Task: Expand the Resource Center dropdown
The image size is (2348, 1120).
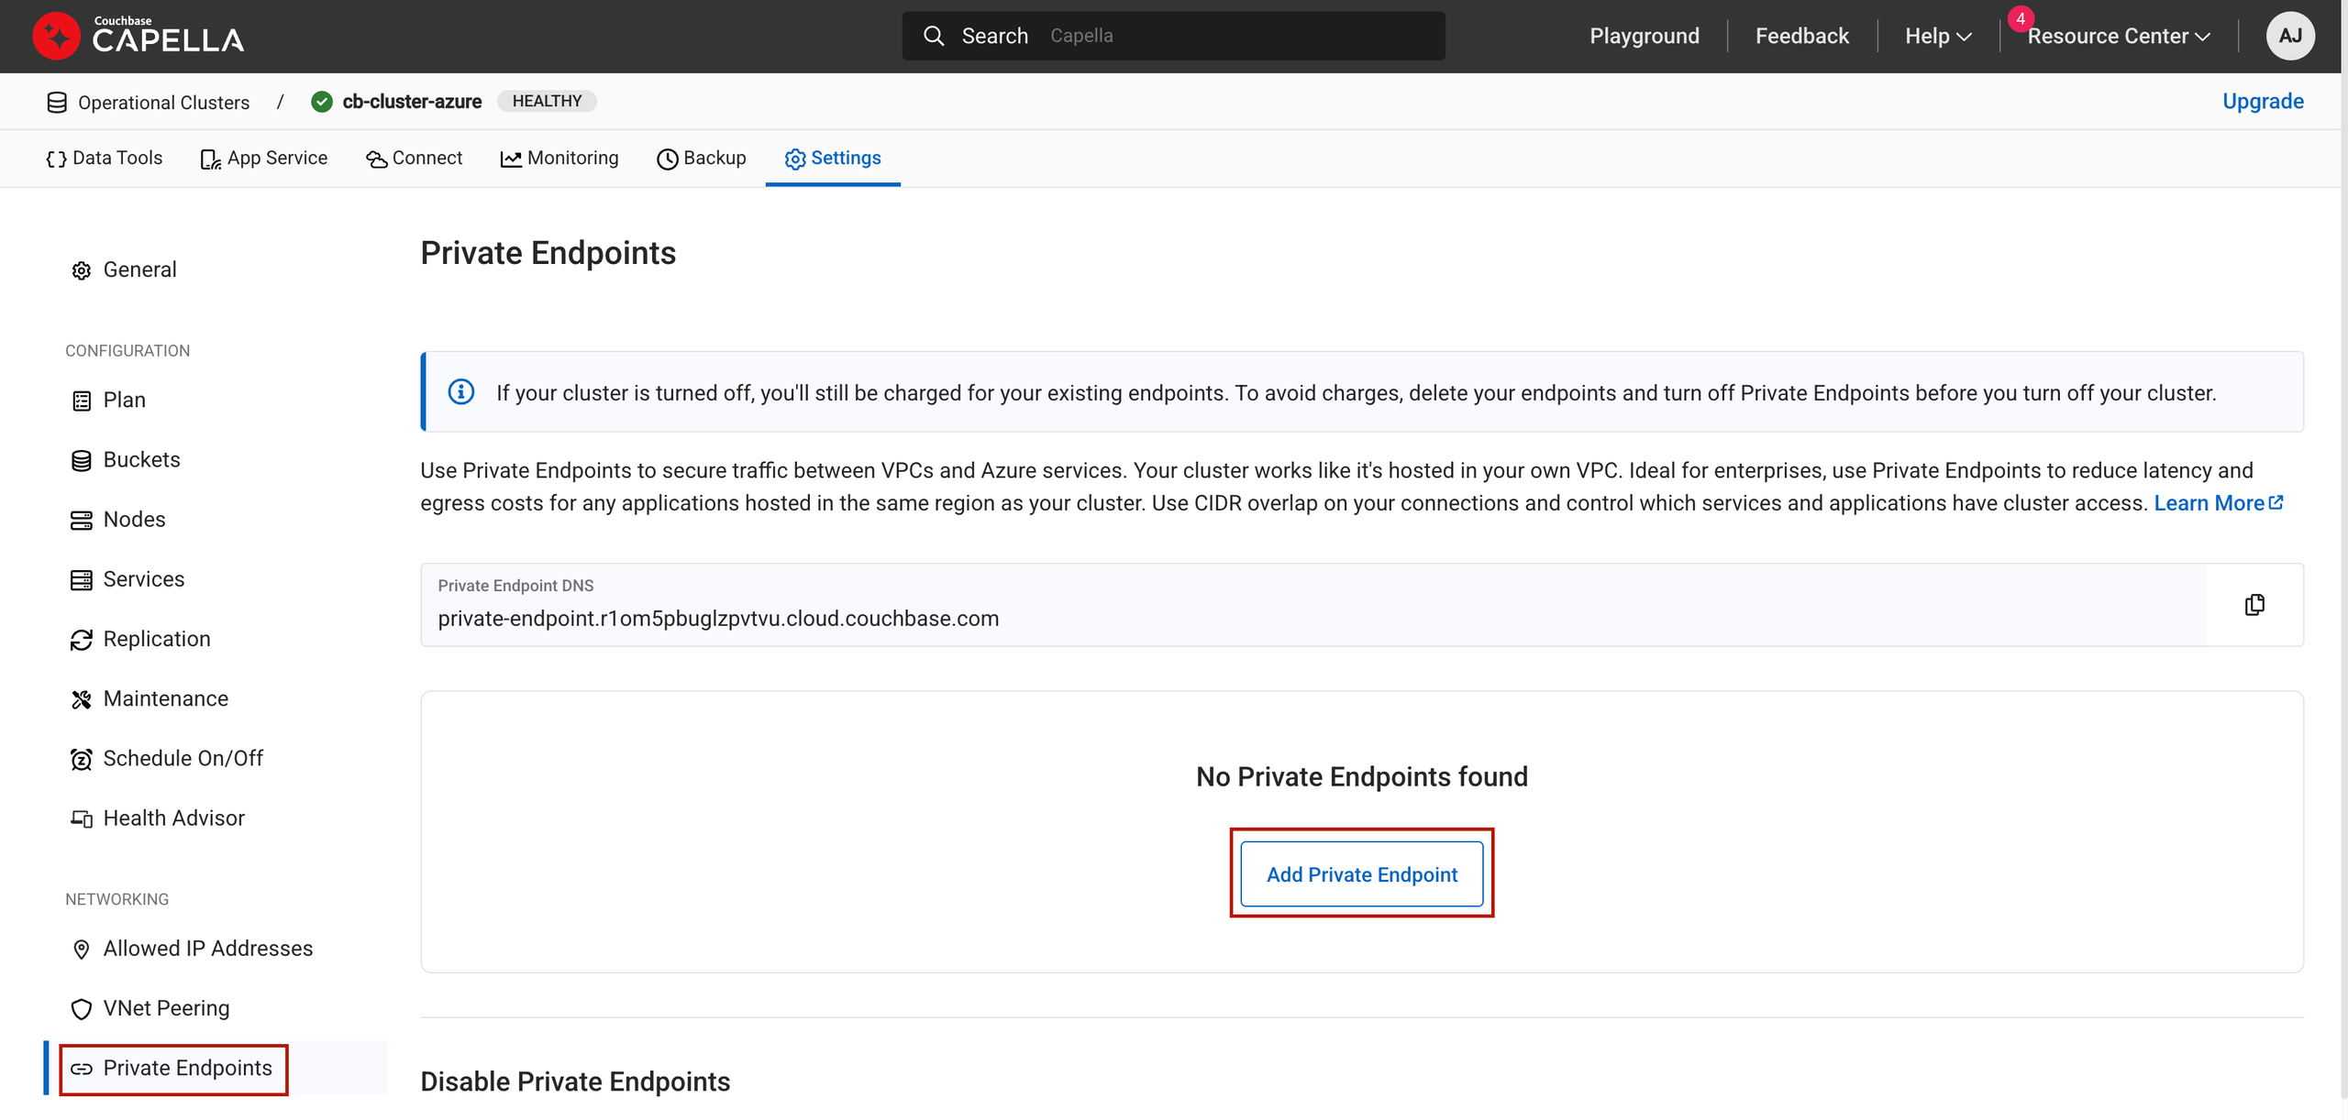Action: (2118, 36)
